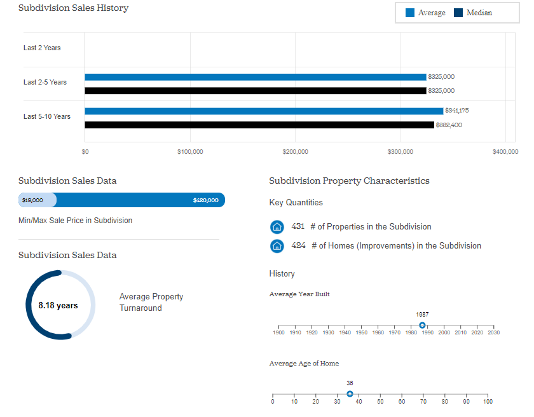The height and width of the screenshot is (417, 534).
Task: Click the Median legend color swatch
Action: 458,13
